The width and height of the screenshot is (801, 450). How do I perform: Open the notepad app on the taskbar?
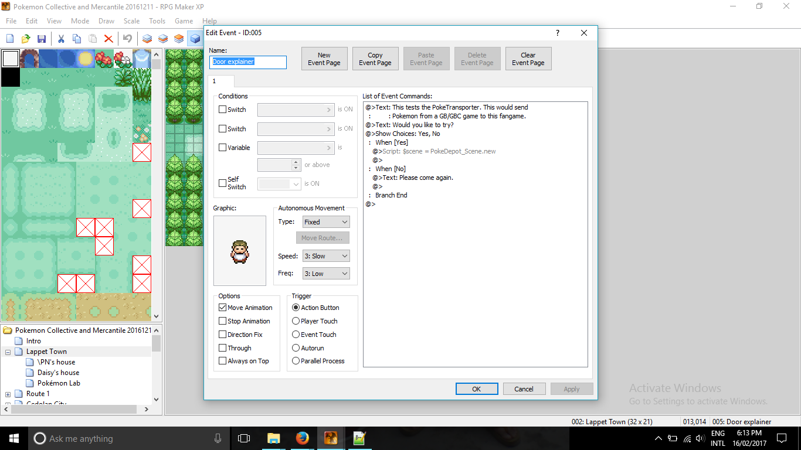(359, 438)
